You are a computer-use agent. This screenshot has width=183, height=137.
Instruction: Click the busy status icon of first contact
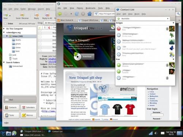click(119, 28)
